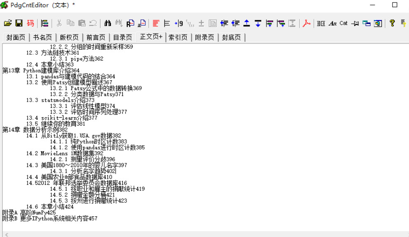409x237 pixels.
Task: Open the 索引页 tab
Action: (178, 37)
